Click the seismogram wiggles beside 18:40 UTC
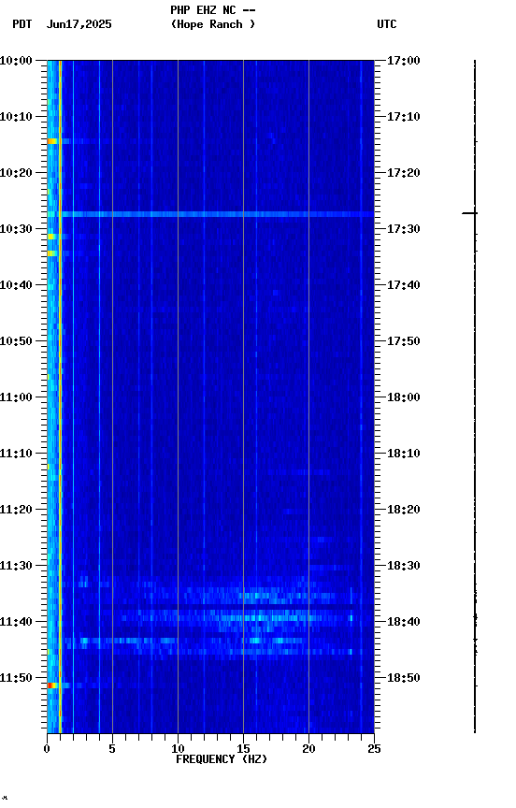This screenshot has width=516, height=808. pyautogui.click(x=475, y=618)
